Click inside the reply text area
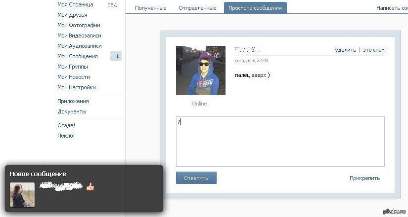Screen dimensions: 408x217 click(x=280, y=142)
